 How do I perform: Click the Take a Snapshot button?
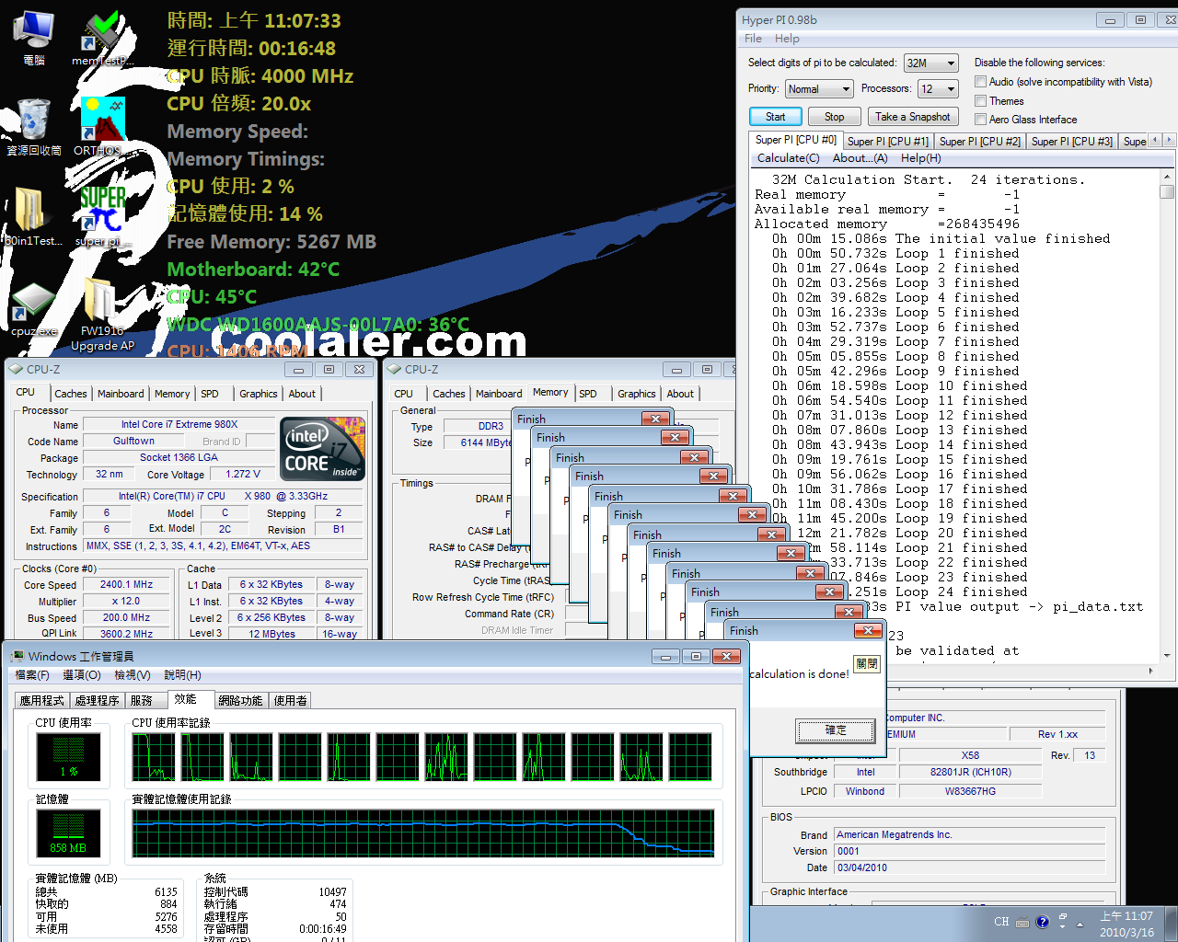(913, 117)
